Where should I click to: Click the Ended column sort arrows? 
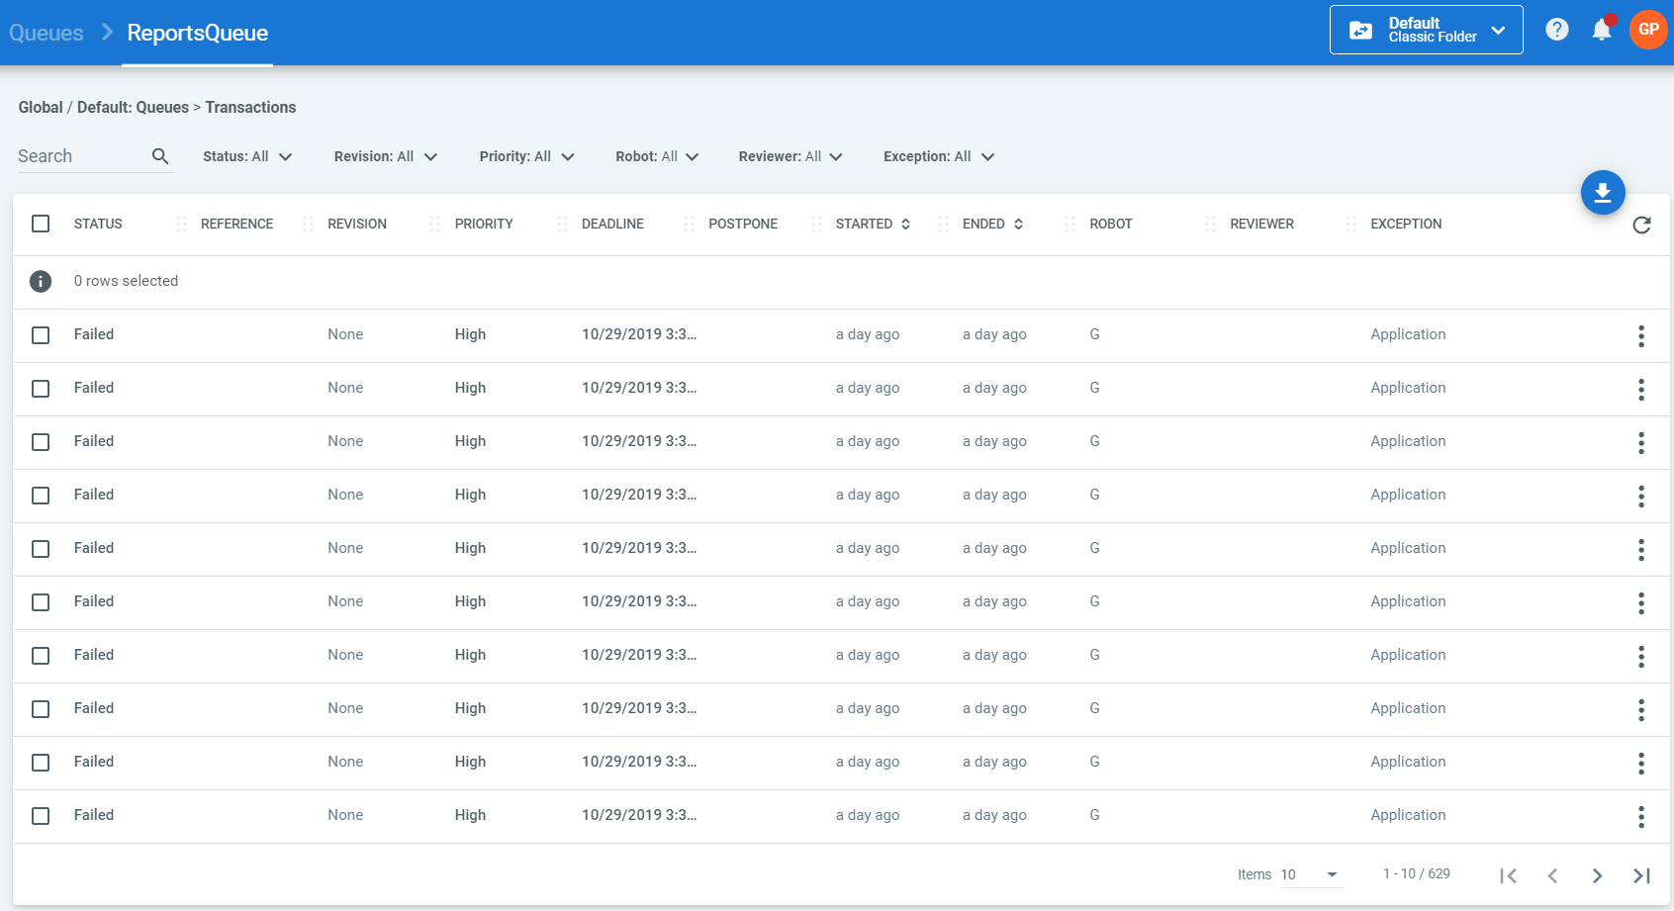[1018, 225]
